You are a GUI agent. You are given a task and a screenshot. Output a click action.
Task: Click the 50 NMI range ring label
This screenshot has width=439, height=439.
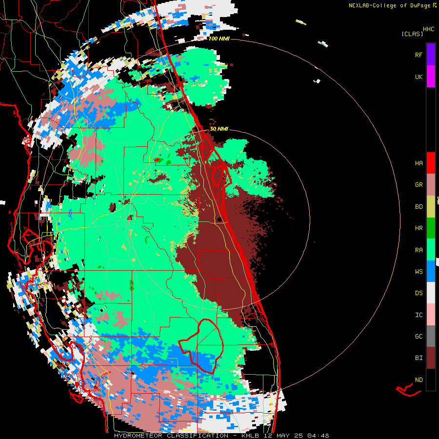[x=219, y=129]
